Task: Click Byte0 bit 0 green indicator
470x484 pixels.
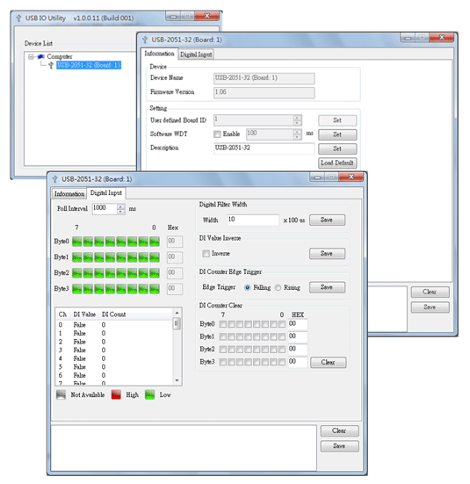Action: [155, 242]
